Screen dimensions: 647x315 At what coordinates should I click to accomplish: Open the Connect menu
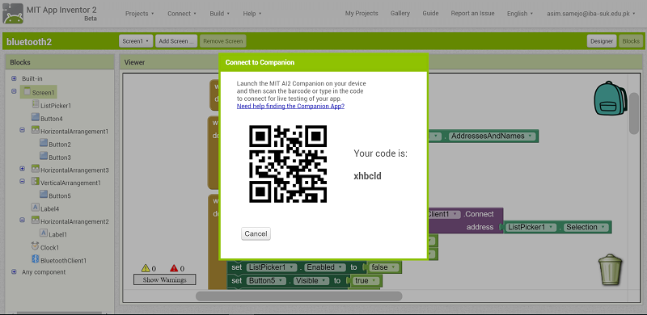(x=182, y=14)
